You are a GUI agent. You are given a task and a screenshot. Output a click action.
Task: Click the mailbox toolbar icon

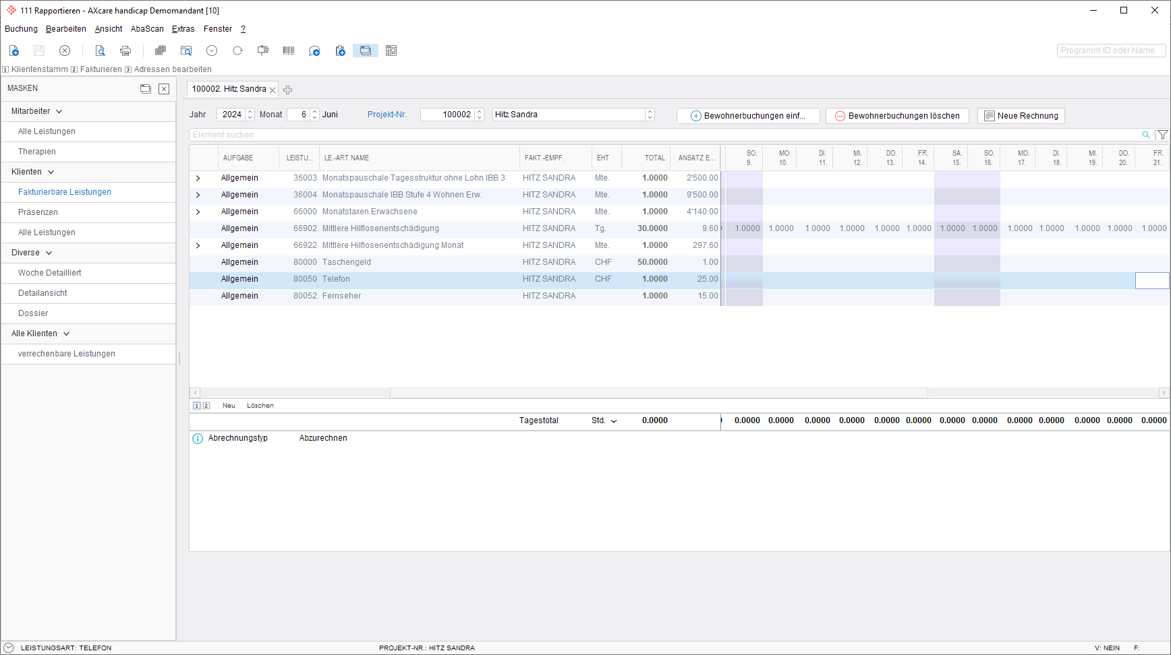(263, 51)
